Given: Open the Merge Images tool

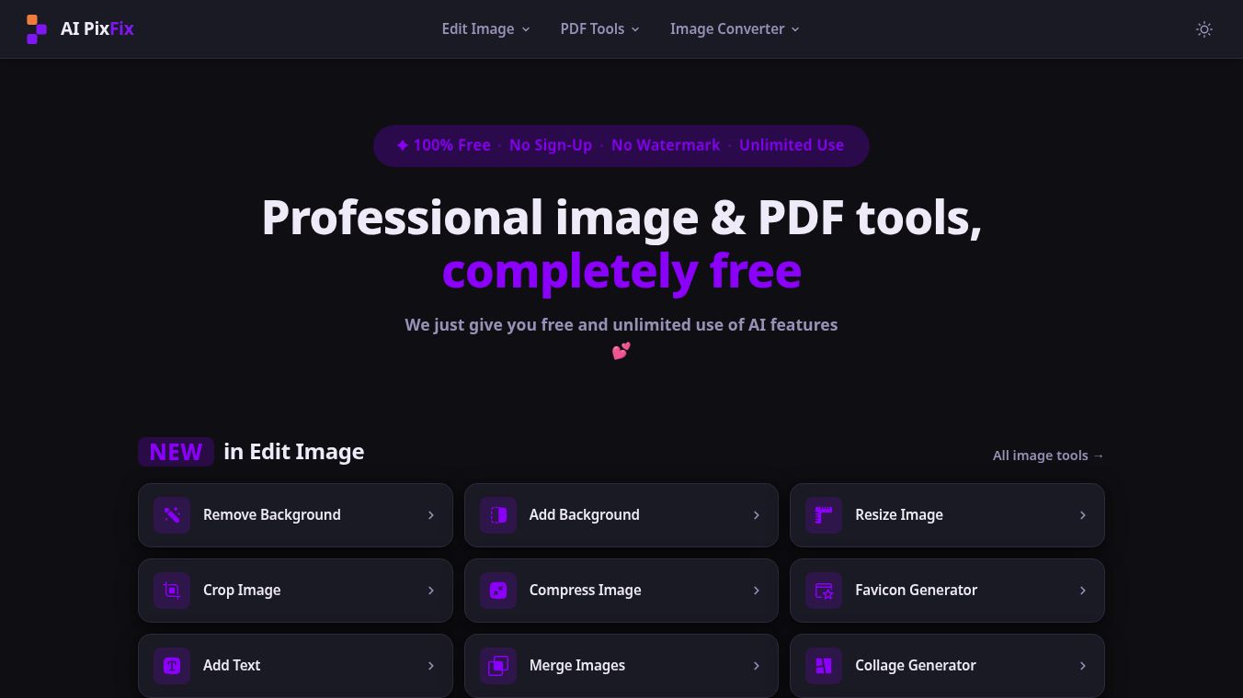Looking at the screenshot, I should pyautogui.click(x=621, y=666).
